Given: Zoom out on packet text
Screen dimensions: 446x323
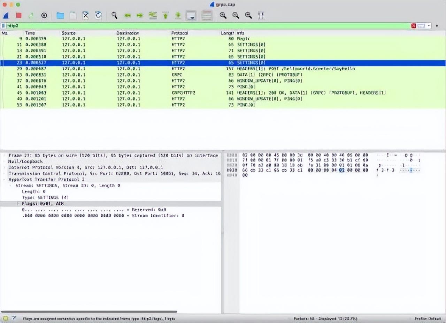Looking at the screenshot, I should point(236,15).
